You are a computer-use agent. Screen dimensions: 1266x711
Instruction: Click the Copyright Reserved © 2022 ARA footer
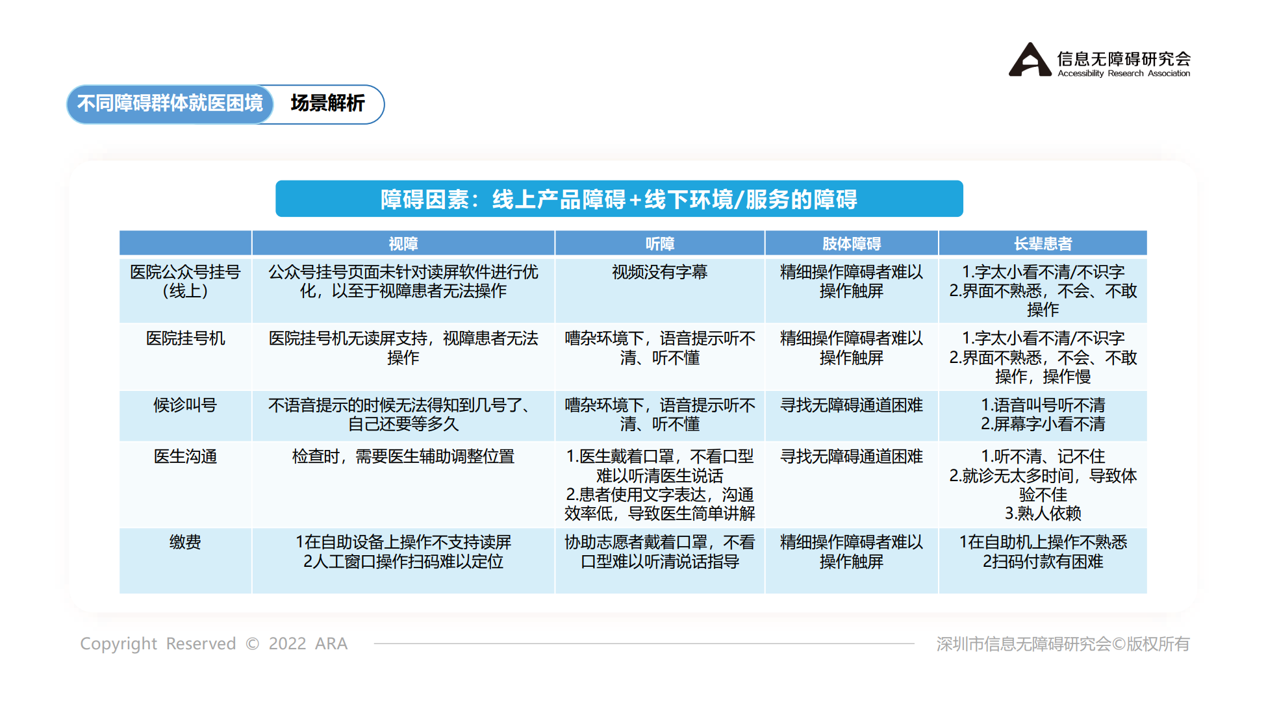pos(214,643)
